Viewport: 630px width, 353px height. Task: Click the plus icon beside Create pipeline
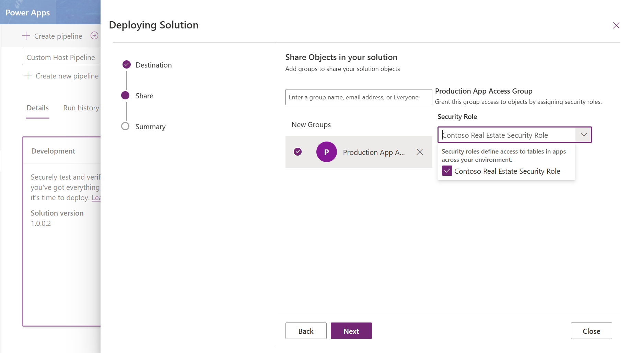coord(26,36)
